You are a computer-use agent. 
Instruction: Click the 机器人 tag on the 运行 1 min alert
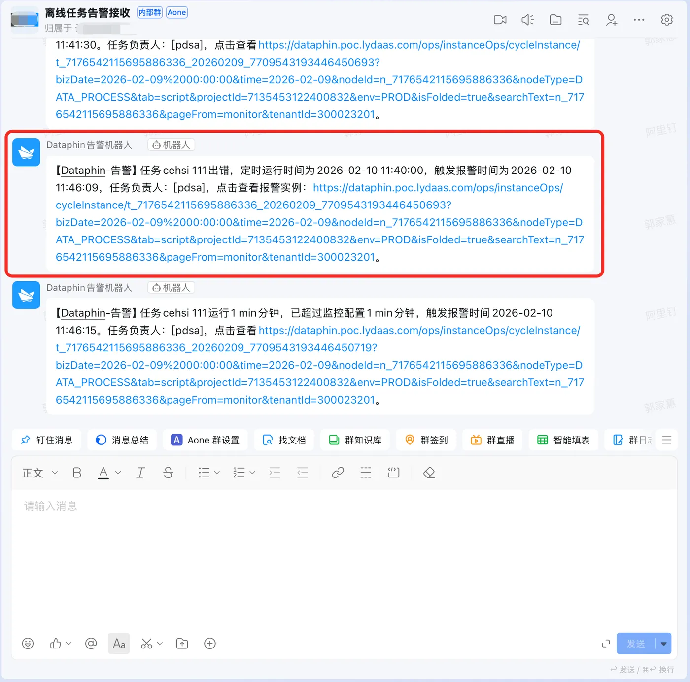[x=171, y=288]
